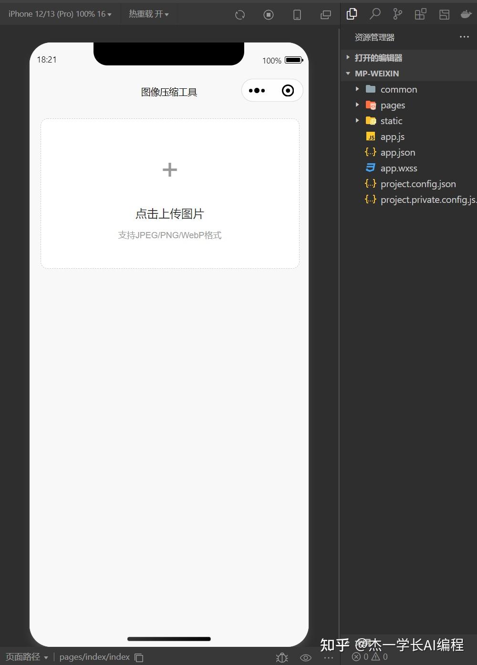Viewport: 477px width, 665px height.
Task: Open the Explorer files icon
Action: point(352,14)
